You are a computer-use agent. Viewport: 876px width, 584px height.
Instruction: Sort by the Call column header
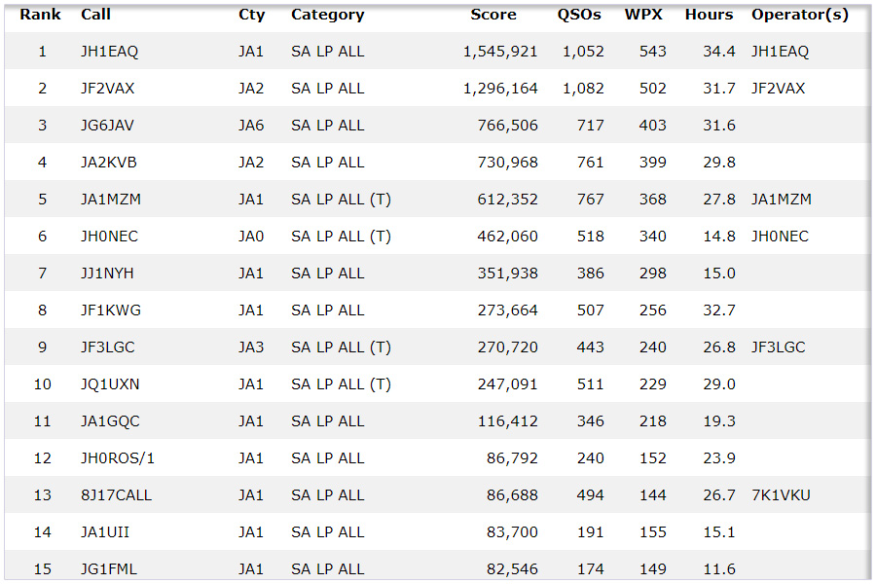click(x=95, y=15)
